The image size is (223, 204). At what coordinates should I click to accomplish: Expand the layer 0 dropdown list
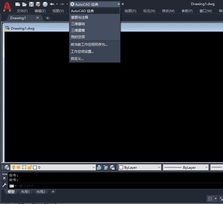pyautogui.click(x=94, y=167)
